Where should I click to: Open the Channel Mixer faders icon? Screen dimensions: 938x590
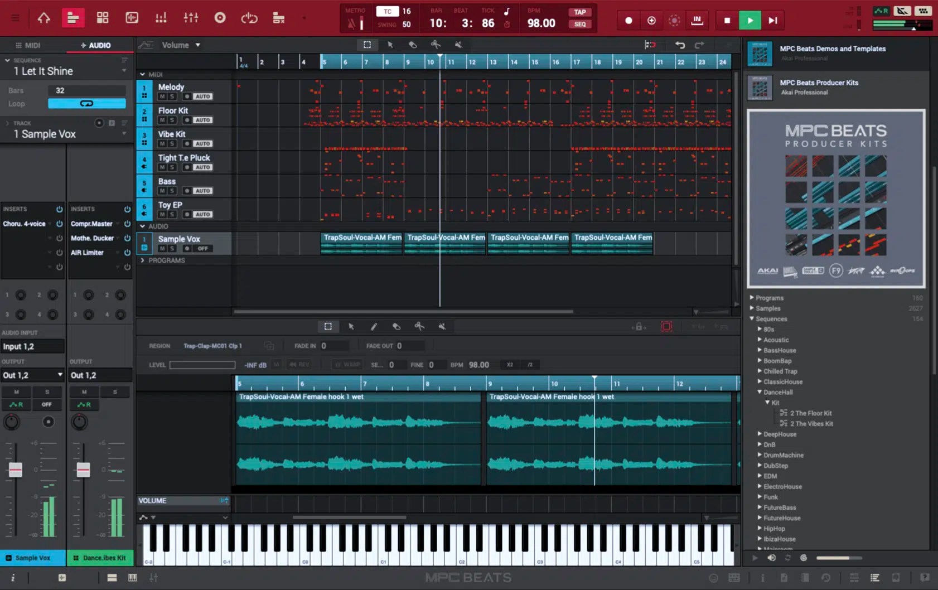(190, 17)
